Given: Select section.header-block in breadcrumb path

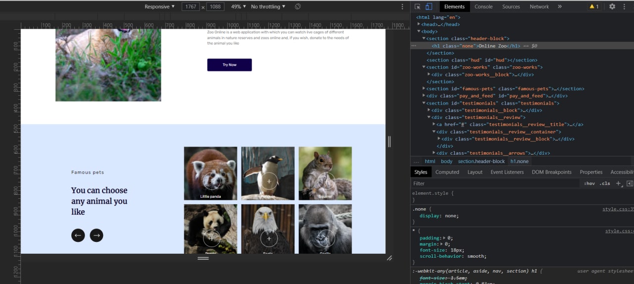Looking at the screenshot, I should [481, 162].
